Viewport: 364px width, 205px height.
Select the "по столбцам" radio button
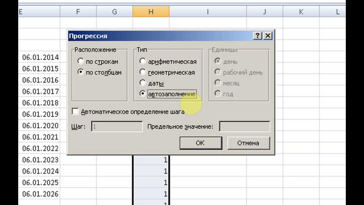click(81, 72)
